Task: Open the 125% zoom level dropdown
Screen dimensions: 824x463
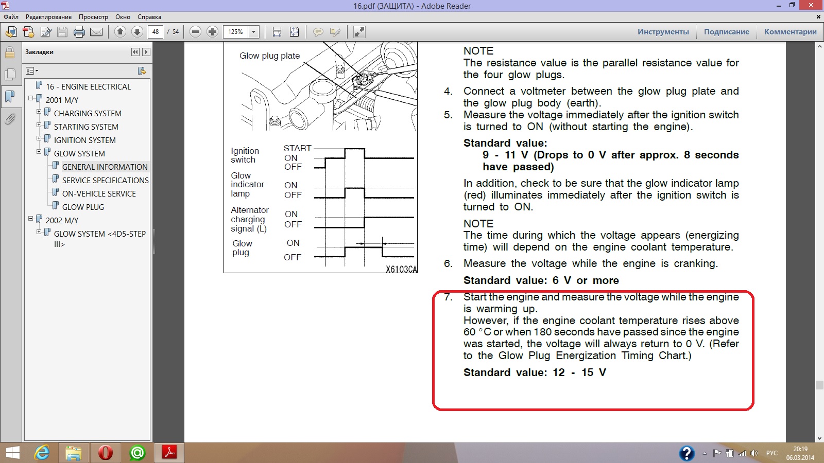Action: (x=253, y=32)
